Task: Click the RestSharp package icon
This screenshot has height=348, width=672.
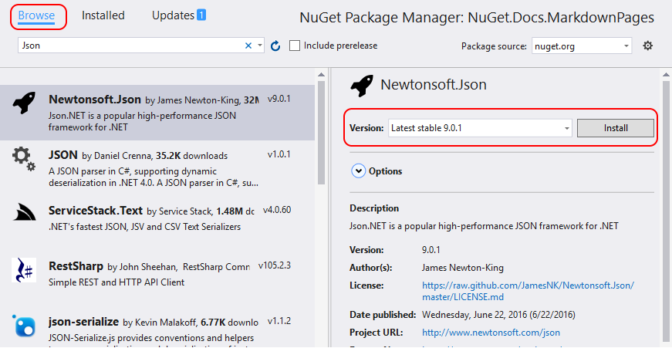Action: pos(24,270)
